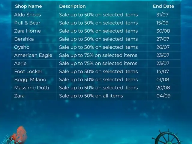
Task: Select the Aerie shop entry
Action: tap(20, 63)
